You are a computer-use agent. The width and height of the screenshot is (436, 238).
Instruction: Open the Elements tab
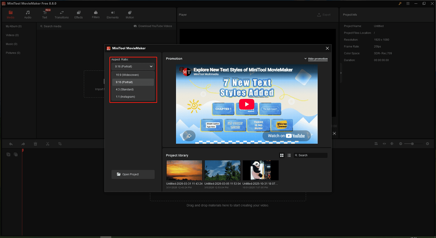click(x=113, y=14)
